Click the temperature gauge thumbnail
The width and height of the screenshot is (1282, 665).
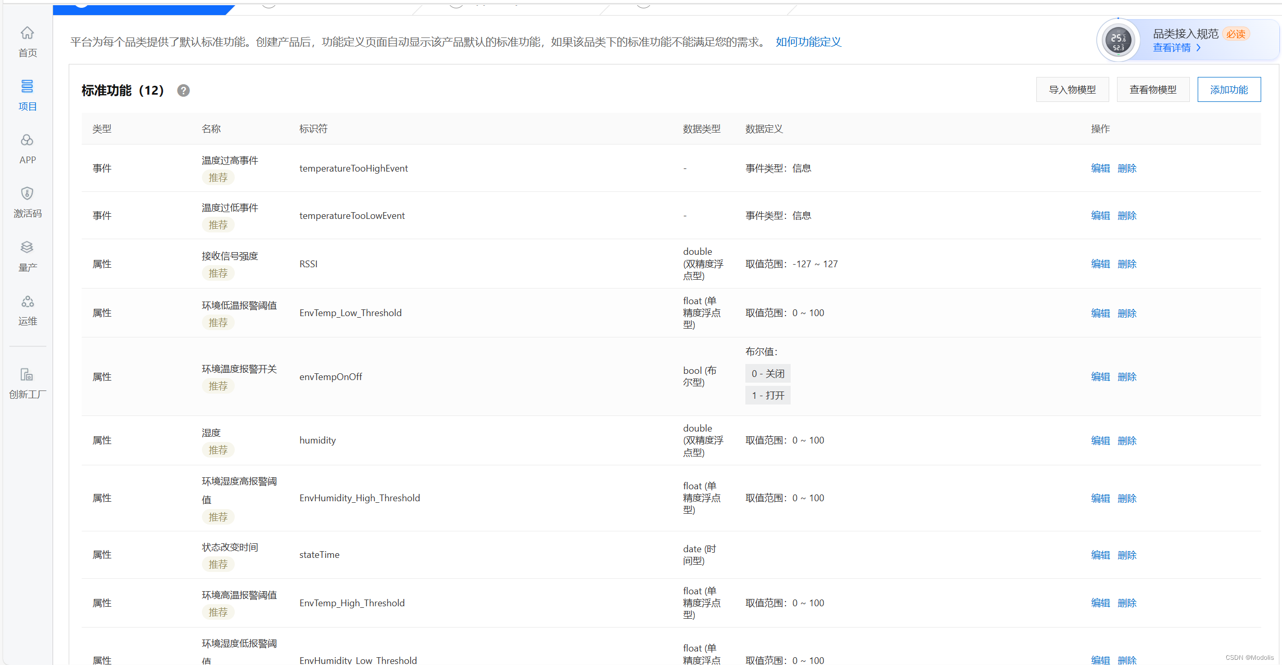click(x=1118, y=40)
